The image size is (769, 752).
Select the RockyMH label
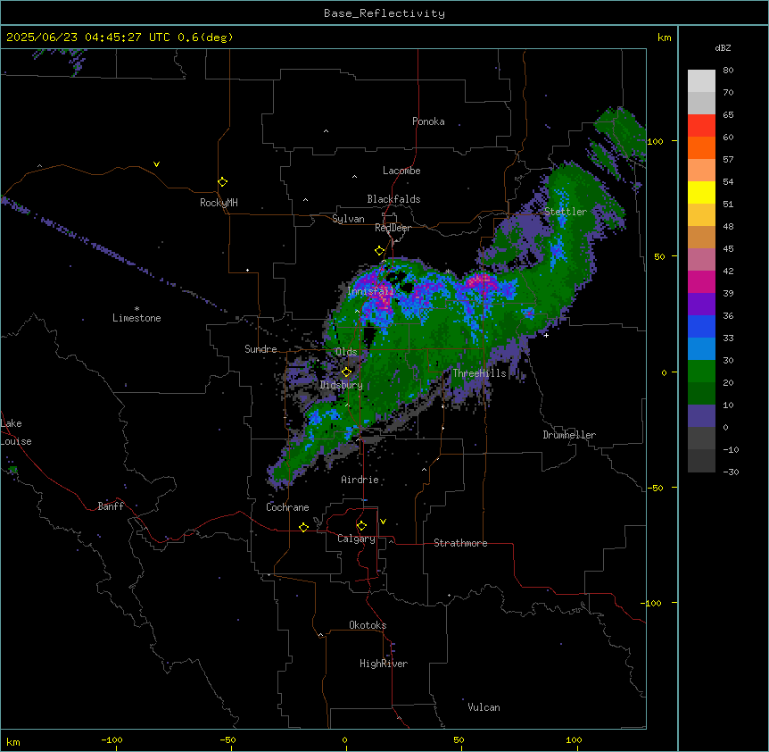(219, 203)
